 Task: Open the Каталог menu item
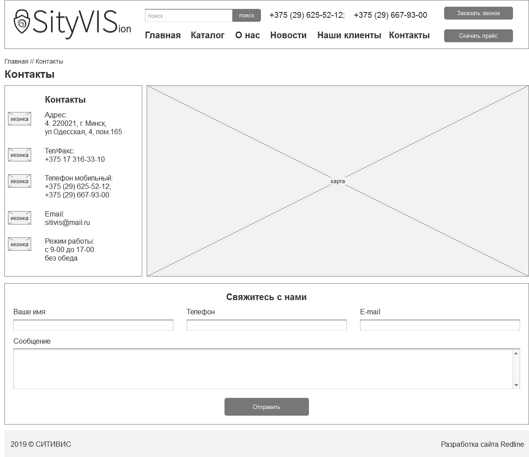208,35
